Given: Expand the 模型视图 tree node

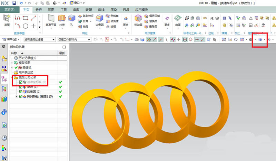Looking at the screenshot, I should click(12, 63).
